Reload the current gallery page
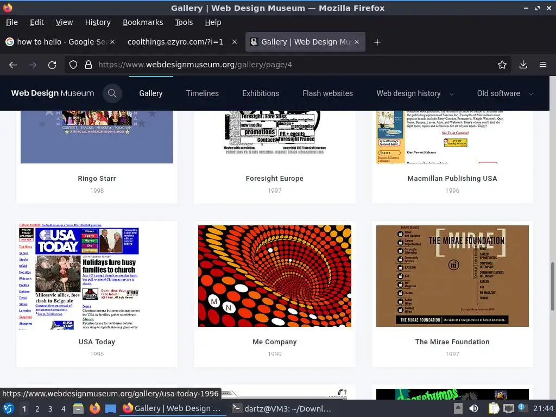Viewport: 556px width, 417px height. (x=52, y=65)
